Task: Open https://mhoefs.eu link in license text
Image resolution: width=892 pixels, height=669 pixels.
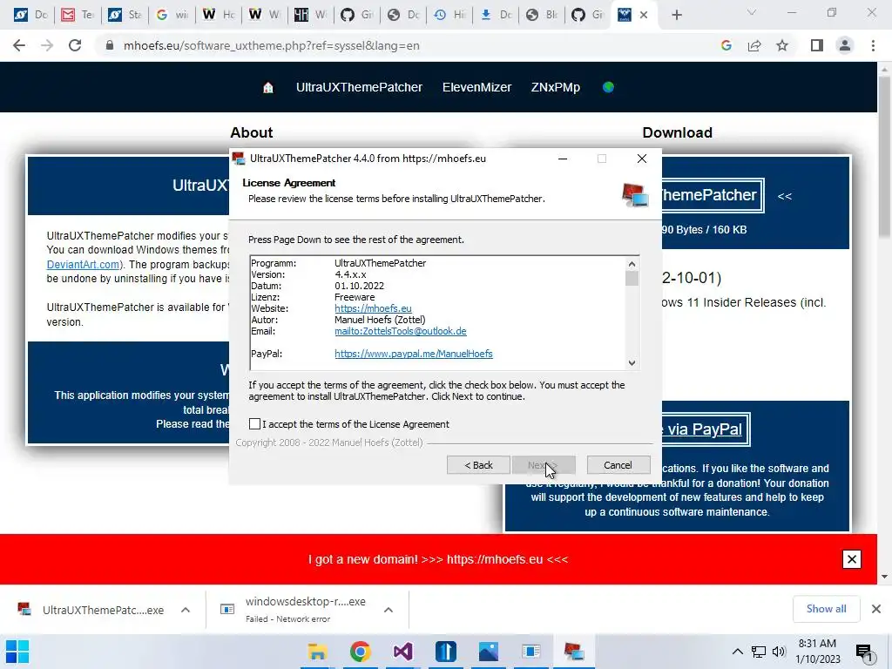Action: [x=373, y=308]
